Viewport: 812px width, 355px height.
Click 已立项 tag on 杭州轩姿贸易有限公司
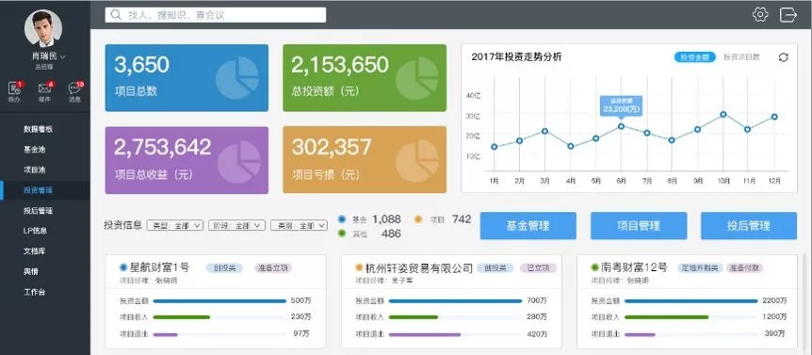(x=538, y=268)
